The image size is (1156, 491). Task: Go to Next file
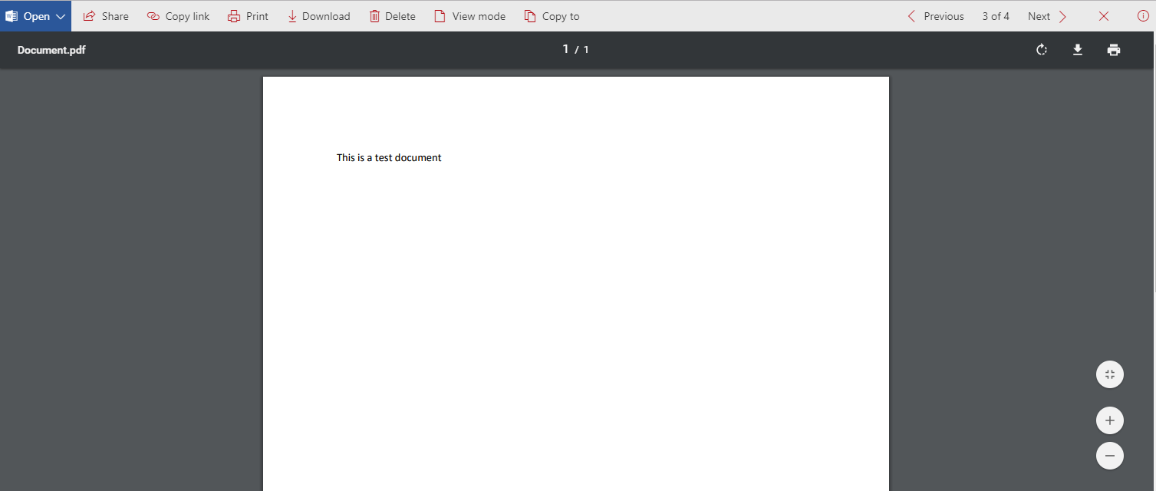point(1047,16)
